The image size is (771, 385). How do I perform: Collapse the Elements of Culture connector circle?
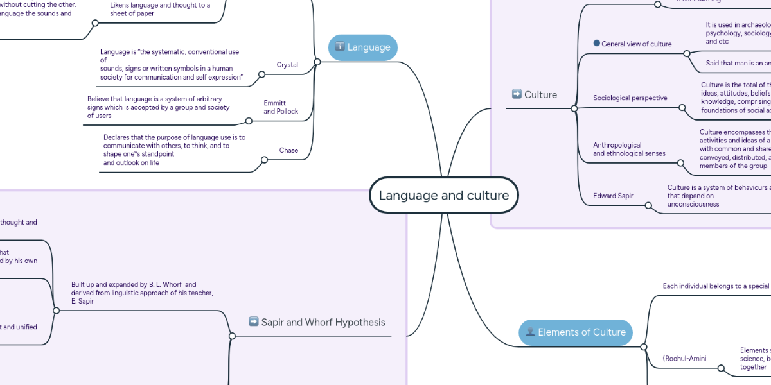[642, 346]
